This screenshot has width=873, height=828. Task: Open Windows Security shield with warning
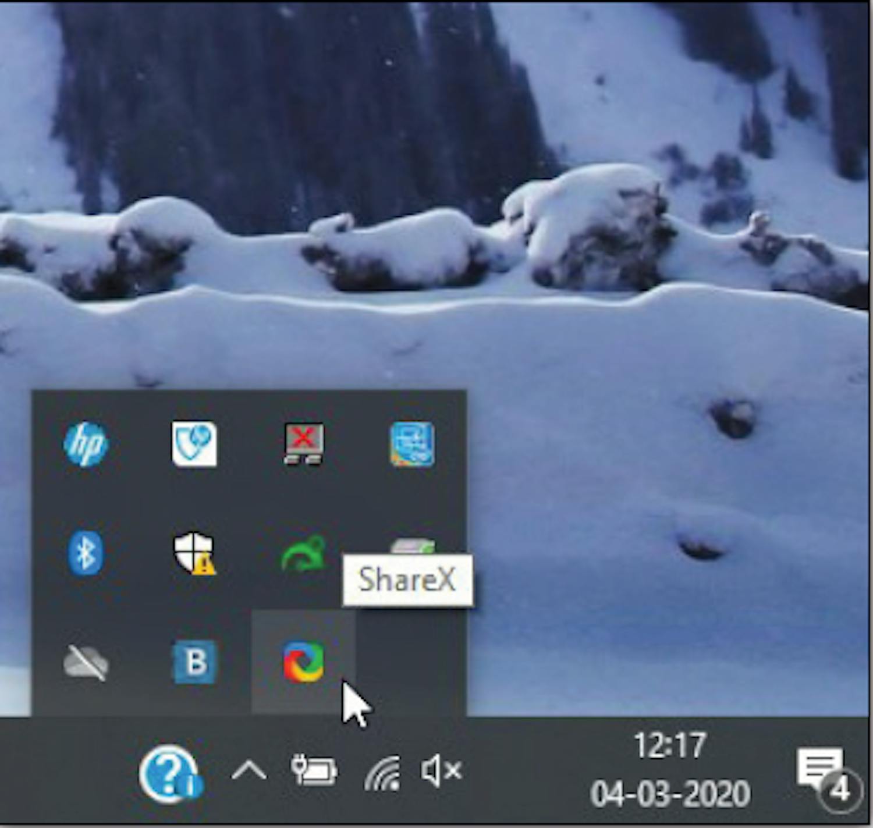pyautogui.click(x=194, y=553)
